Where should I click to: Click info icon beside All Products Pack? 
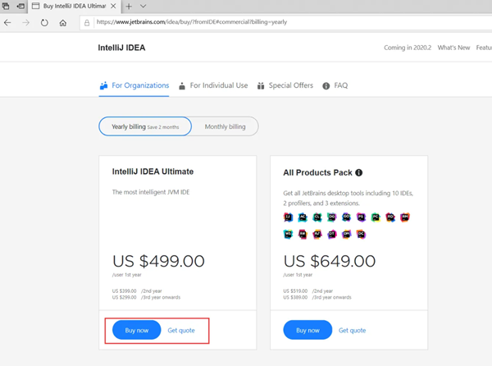click(359, 173)
